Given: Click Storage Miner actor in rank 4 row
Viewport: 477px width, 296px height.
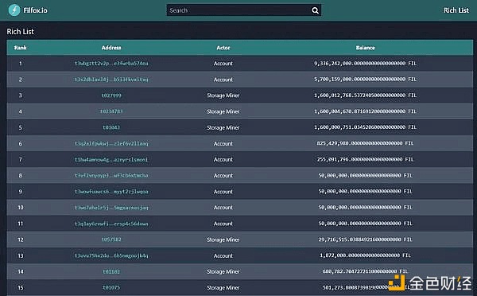Looking at the screenshot, I should tap(223, 111).
